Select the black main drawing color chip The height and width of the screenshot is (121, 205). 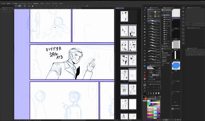click(144, 97)
